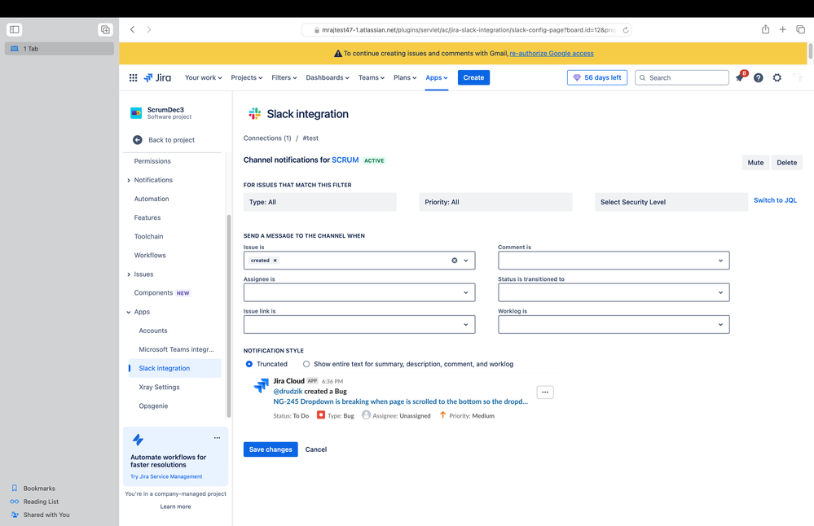Go forward with the browser forward arrow
The image size is (814, 526).
149,29
